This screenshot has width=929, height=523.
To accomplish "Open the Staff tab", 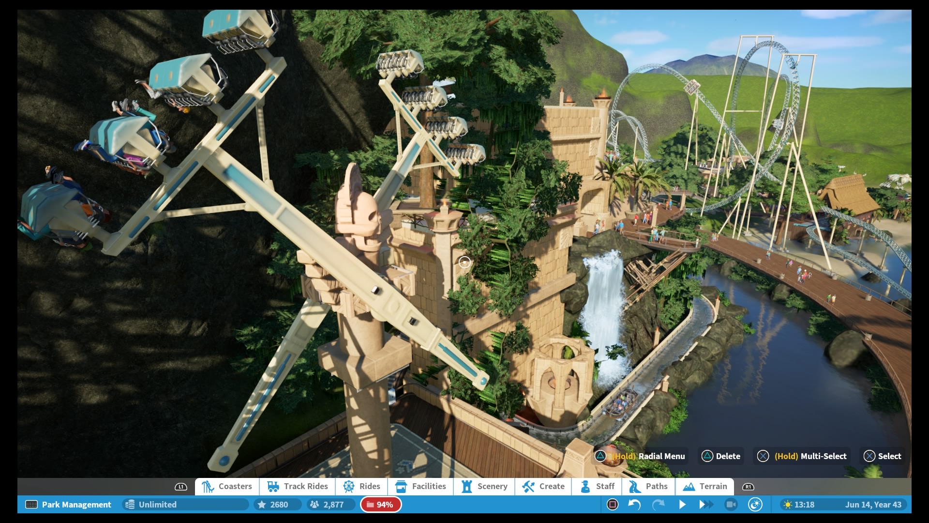I will pos(597,486).
